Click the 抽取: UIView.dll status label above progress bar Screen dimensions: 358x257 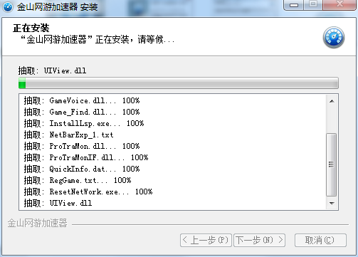pyautogui.click(x=52, y=70)
